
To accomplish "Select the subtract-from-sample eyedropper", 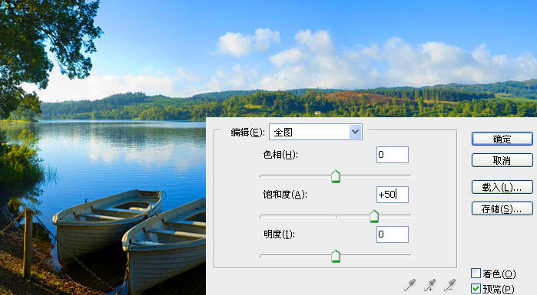I will [x=450, y=285].
